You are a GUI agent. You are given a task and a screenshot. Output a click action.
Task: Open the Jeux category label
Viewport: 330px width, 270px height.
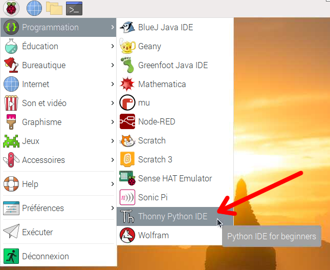tap(31, 141)
